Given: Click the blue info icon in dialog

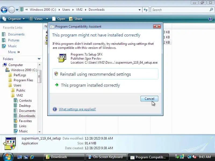Looking at the screenshot, I should [x=55, y=109].
